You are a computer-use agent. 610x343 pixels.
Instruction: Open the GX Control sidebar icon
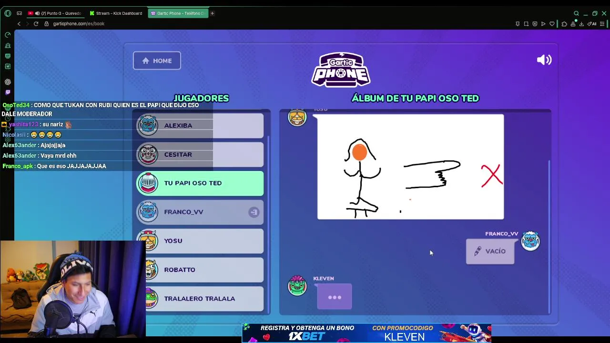pyautogui.click(x=8, y=35)
